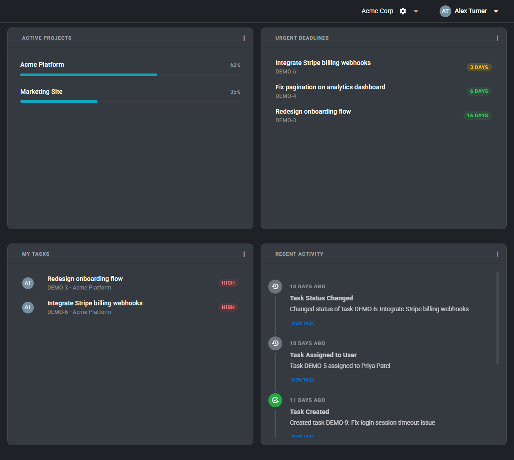The width and height of the screenshot is (514, 460).
Task: Click HIGH badge on Redesign onboarding flow
Action: pyautogui.click(x=228, y=283)
